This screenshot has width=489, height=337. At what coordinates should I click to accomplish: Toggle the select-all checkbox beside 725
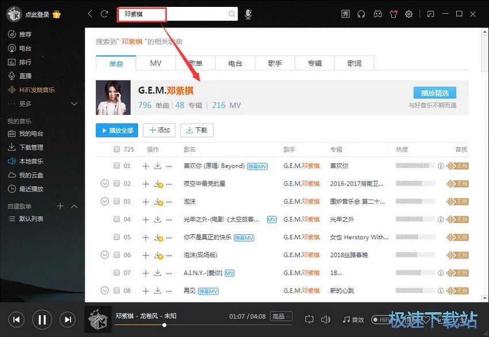click(x=117, y=150)
